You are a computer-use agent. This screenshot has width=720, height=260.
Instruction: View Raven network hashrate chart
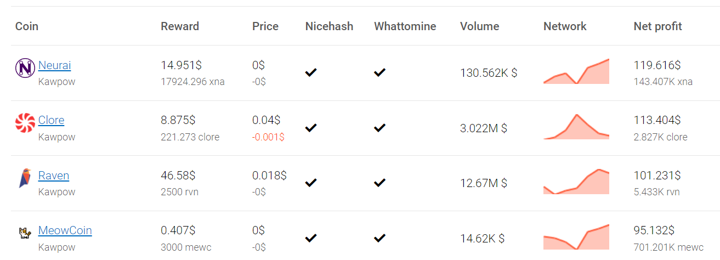coord(576,182)
